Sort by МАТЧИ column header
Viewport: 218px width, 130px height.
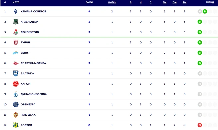tap(112, 2)
